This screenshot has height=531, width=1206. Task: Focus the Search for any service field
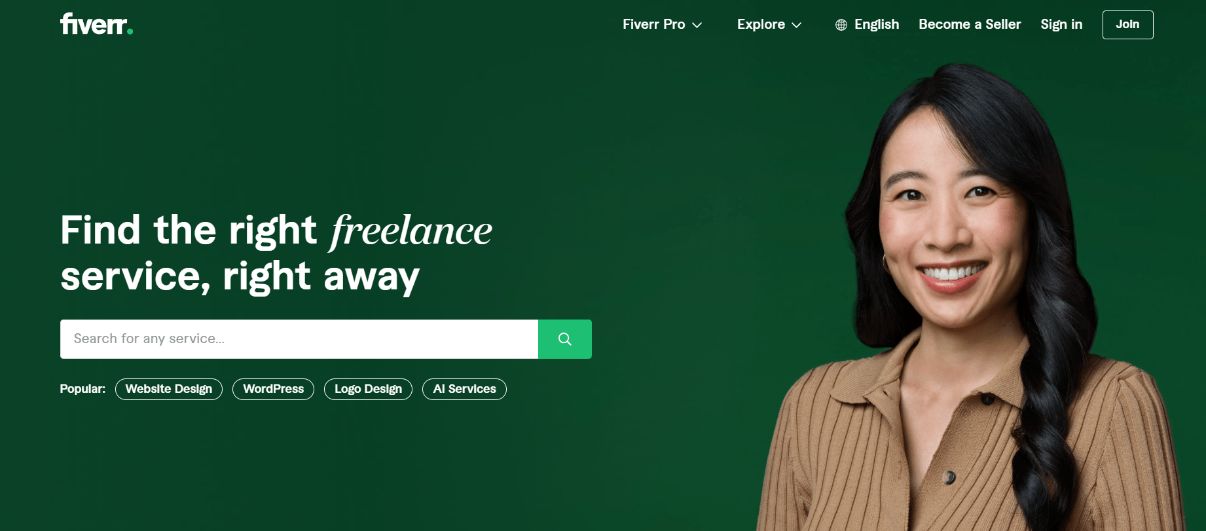(x=299, y=339)
